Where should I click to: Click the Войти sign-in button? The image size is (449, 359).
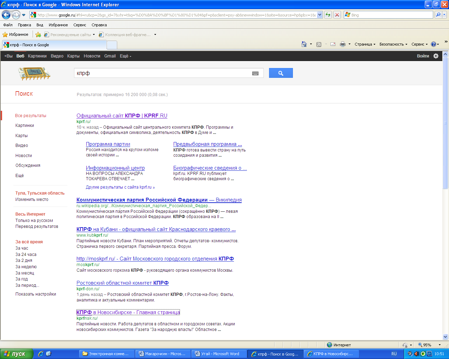423,56
